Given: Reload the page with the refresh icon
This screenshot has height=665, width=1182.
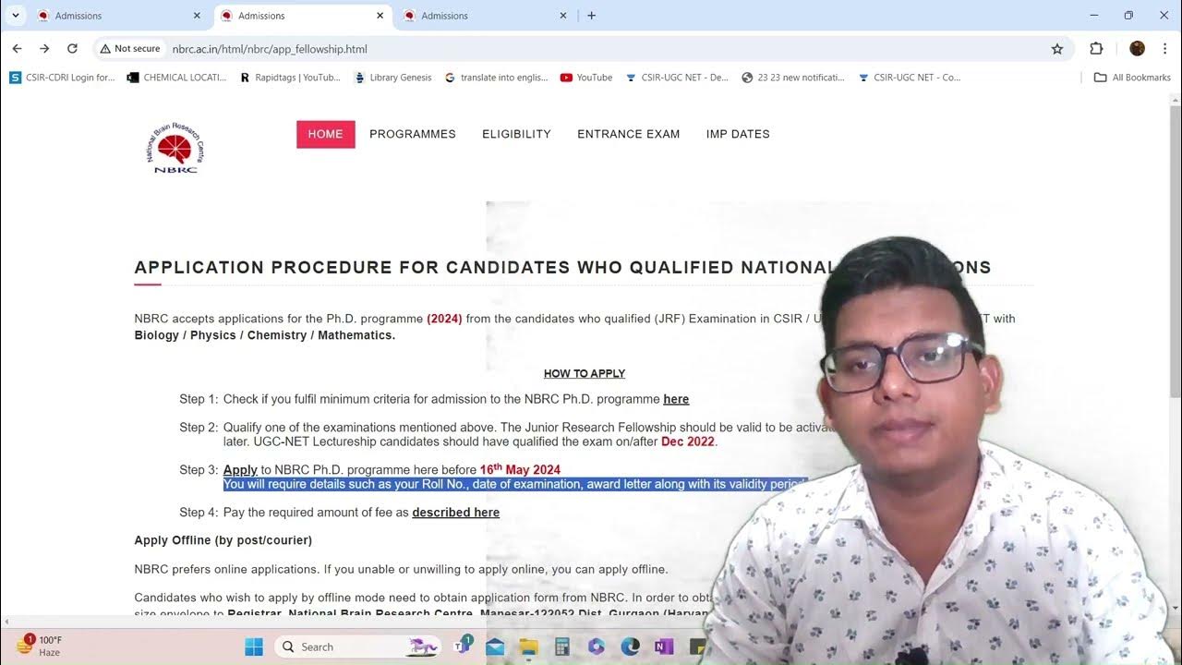Looking at the screenshot, I should (x=72, y=48).
